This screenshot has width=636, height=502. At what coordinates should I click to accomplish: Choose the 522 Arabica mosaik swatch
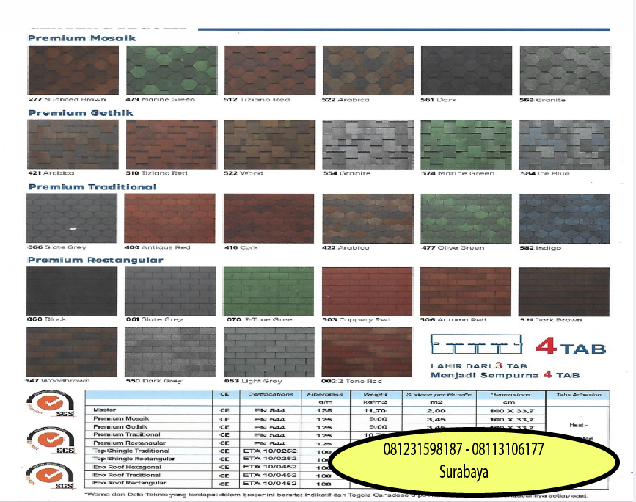point(368,70)
